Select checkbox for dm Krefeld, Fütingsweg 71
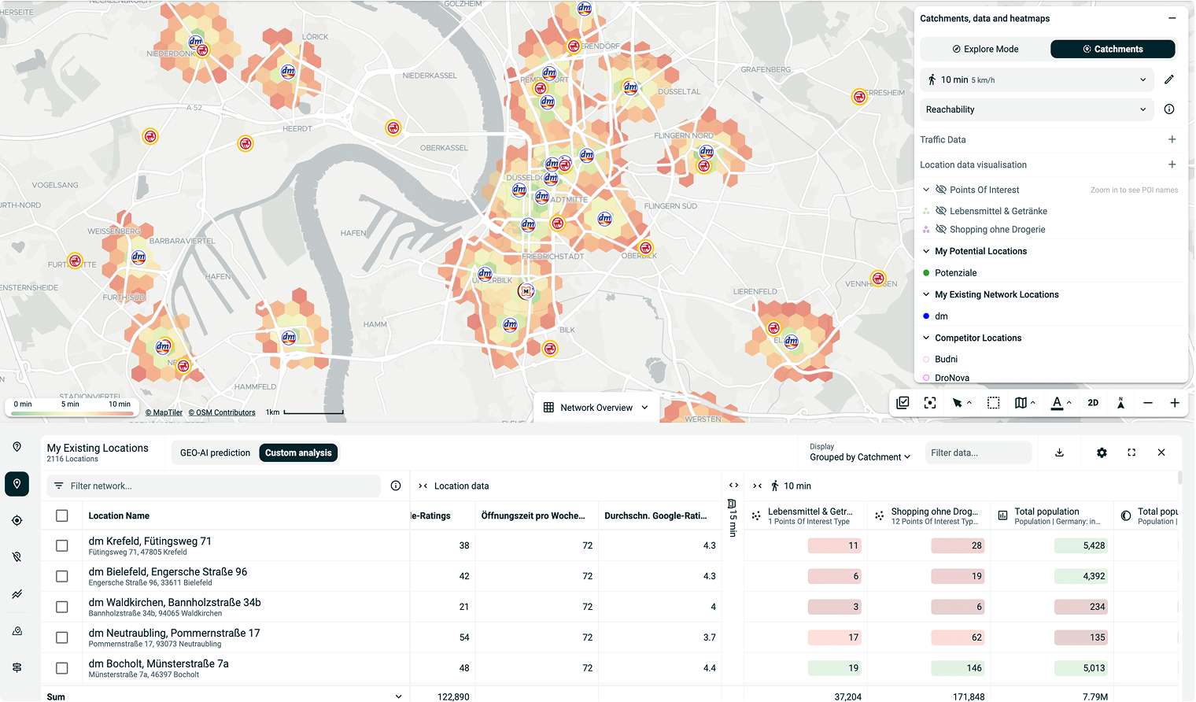Screen dimensions: 1196x702 click(62, 545)
